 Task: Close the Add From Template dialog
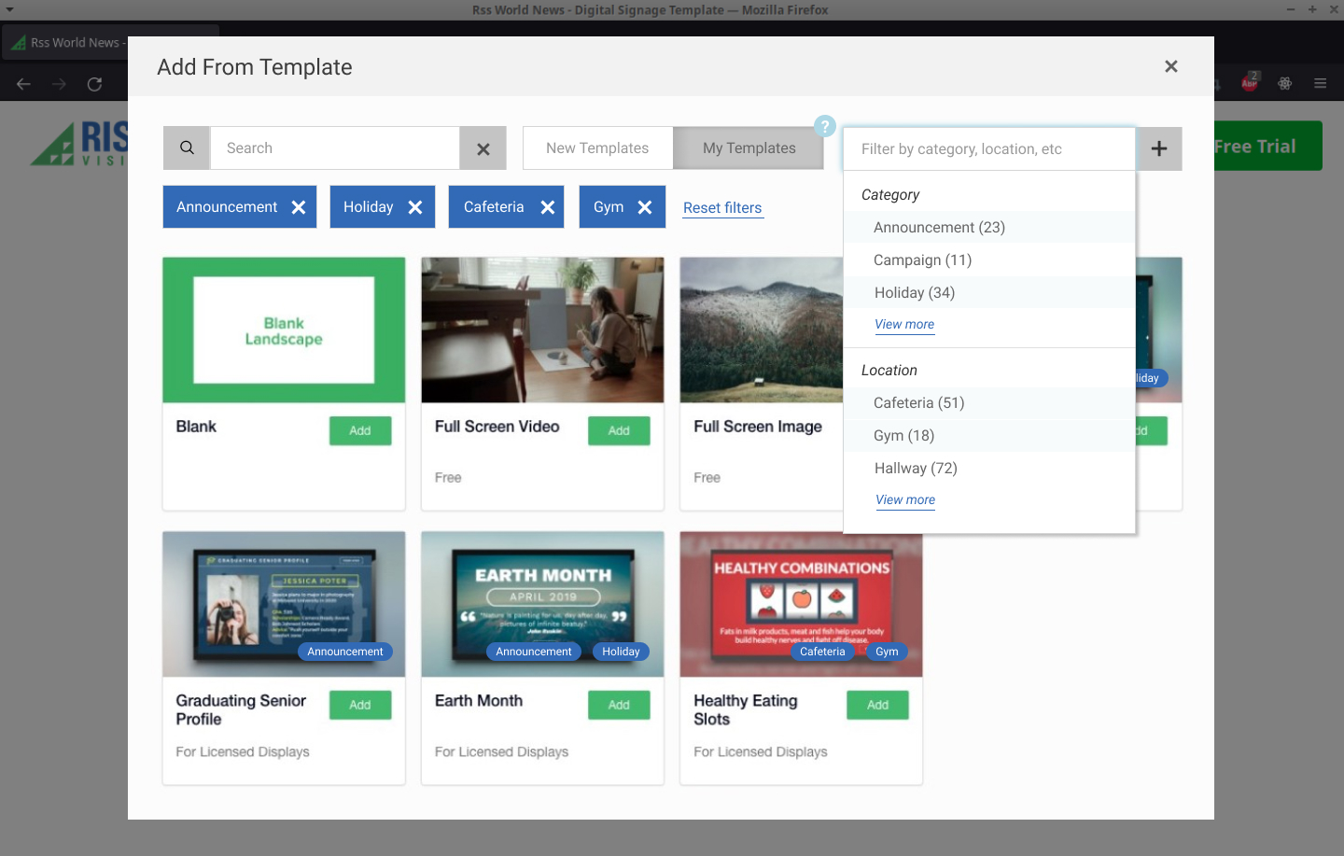[1171, 66]
